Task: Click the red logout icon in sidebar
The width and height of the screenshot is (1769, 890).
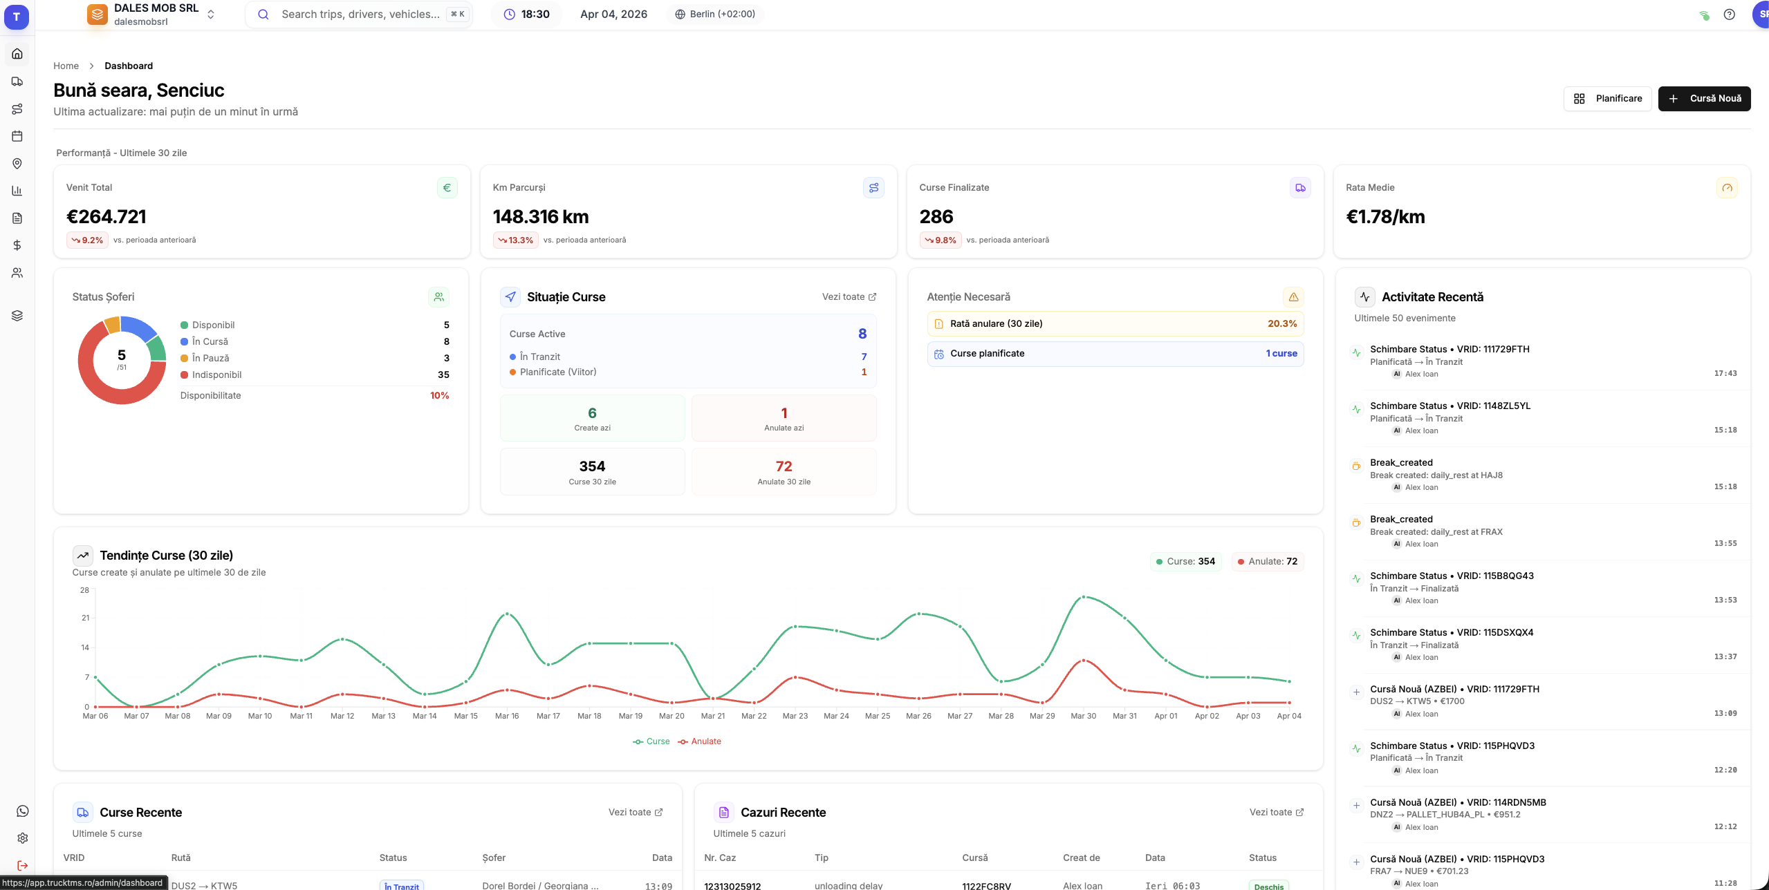Action: (23, 865)
